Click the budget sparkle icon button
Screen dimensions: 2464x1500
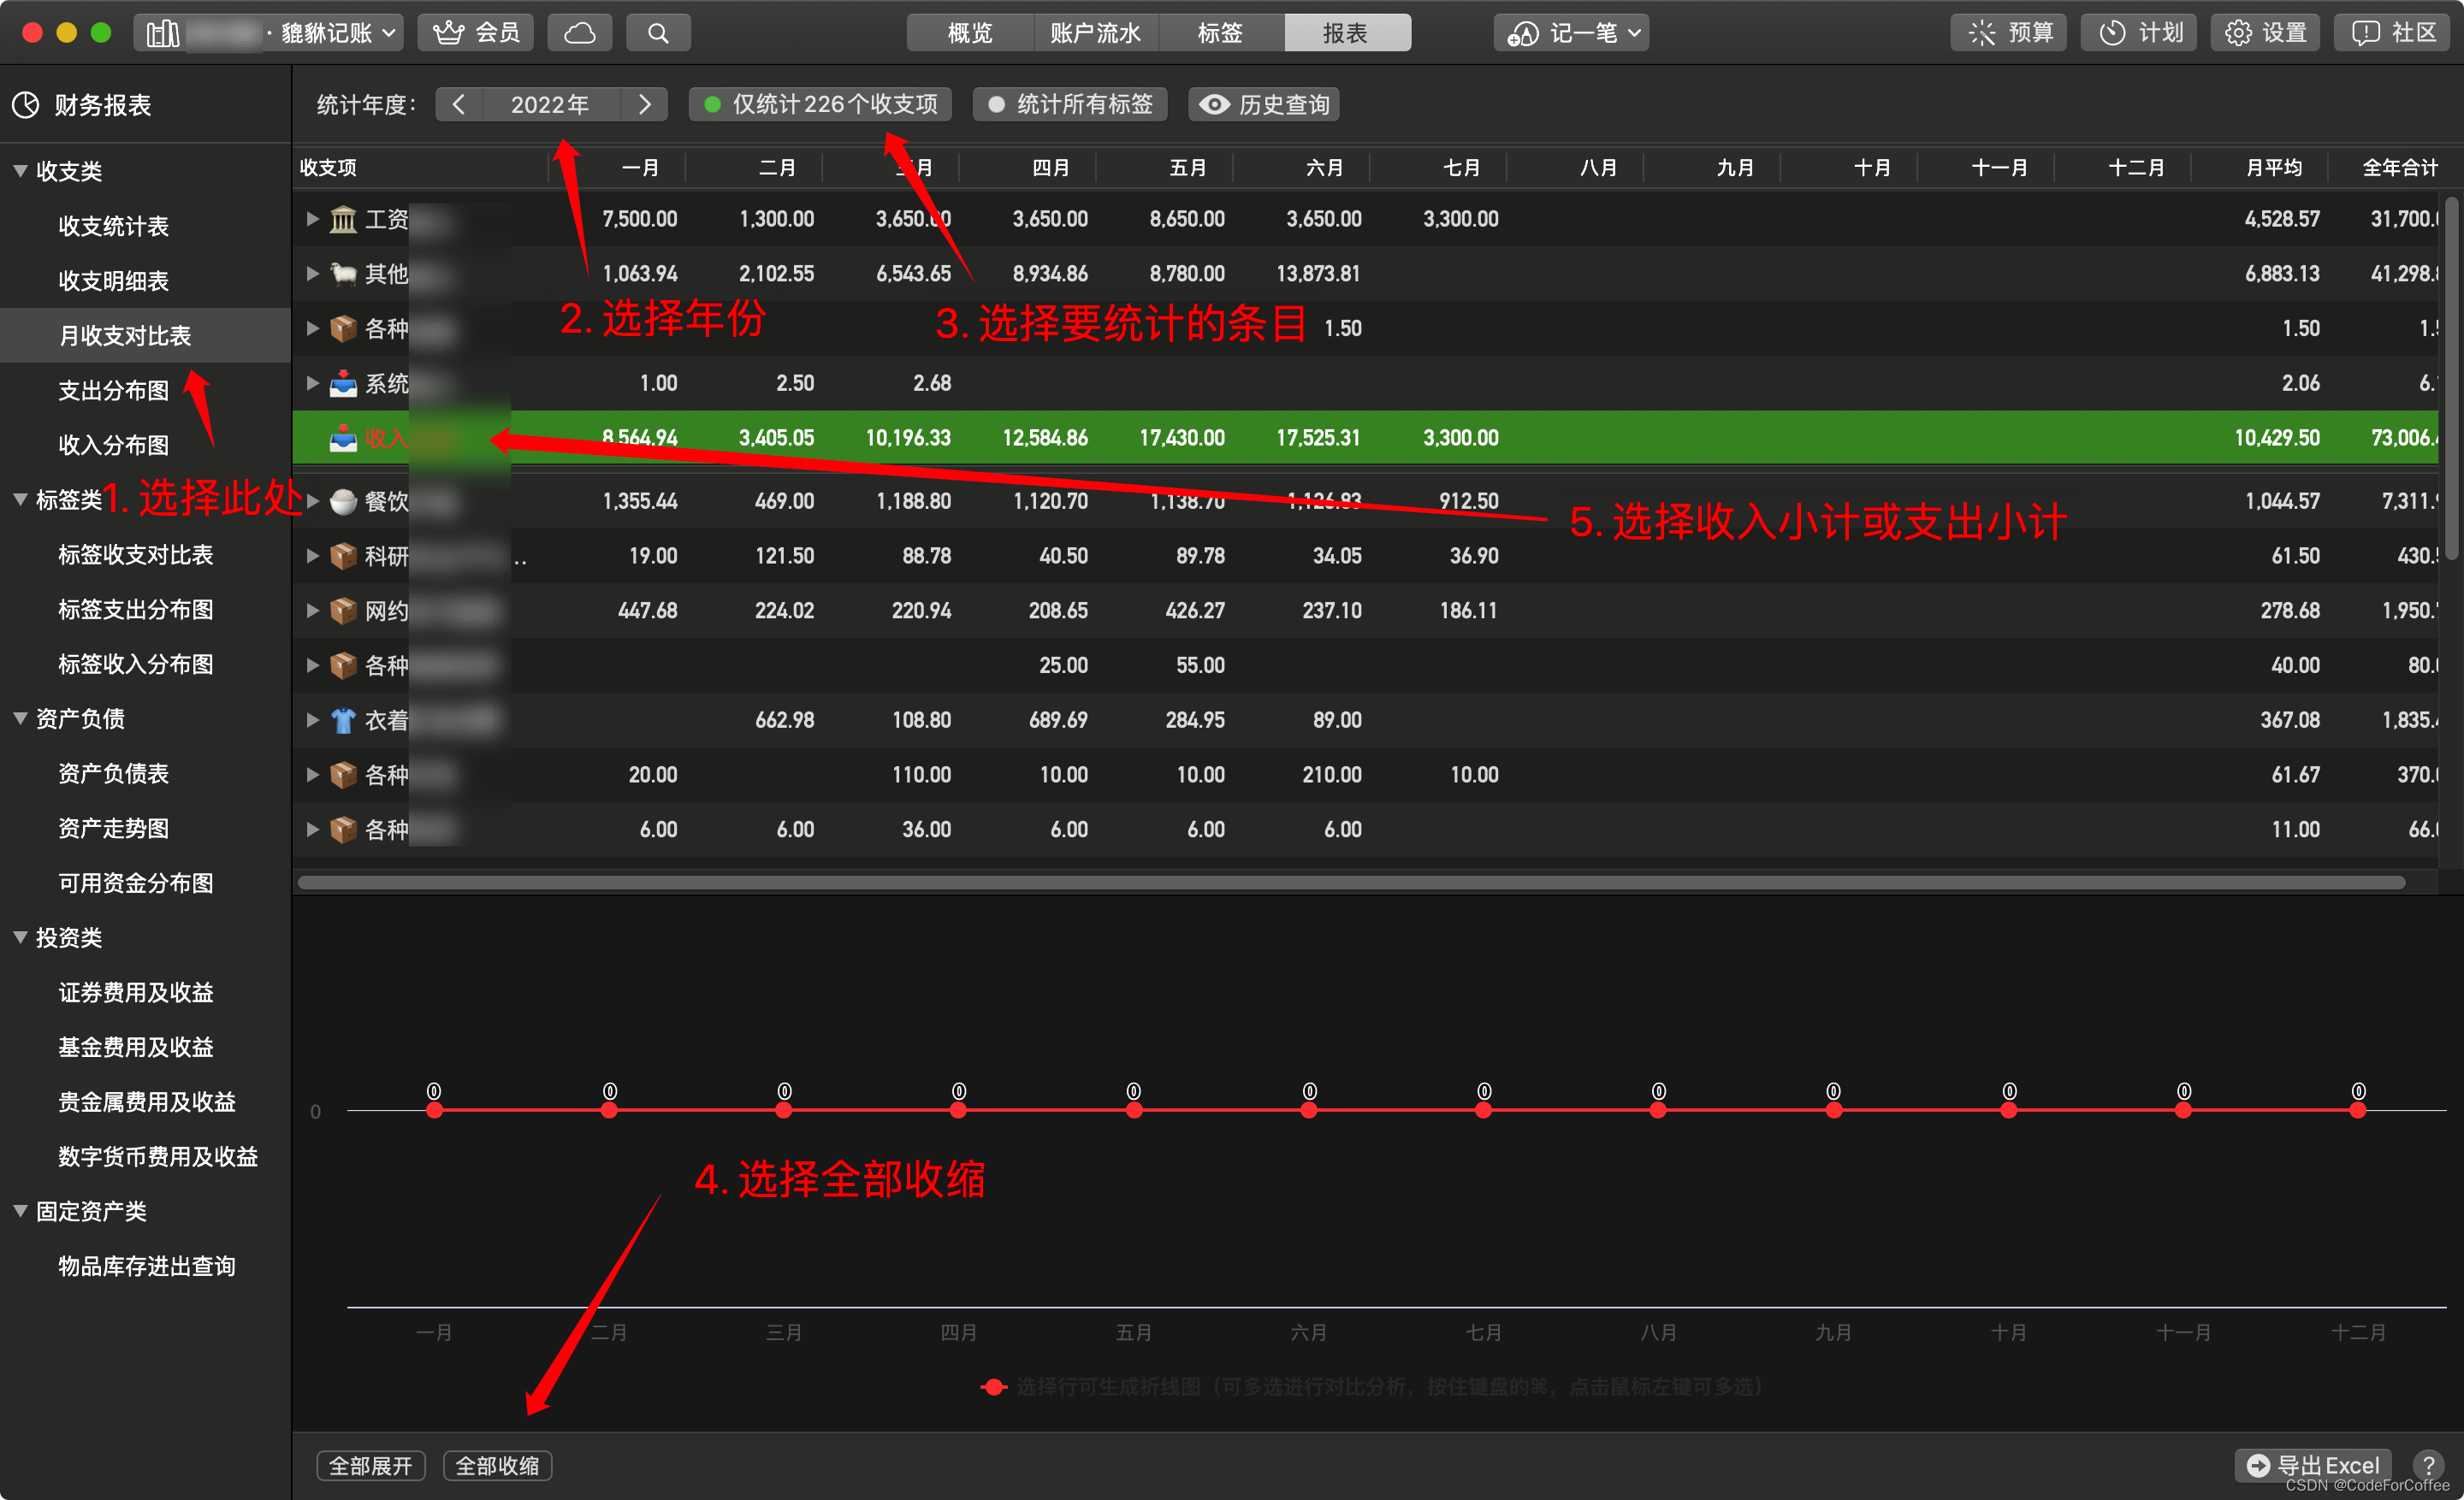tap(2008, 33)
